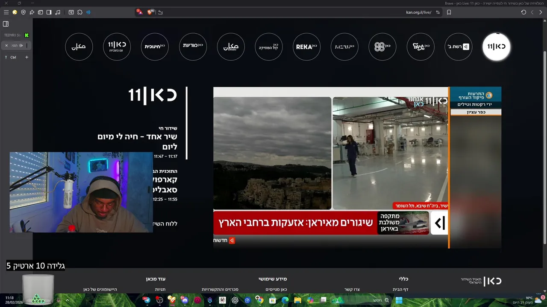
Task: Bookmark this page with bookmark icon
Action: 449,12
